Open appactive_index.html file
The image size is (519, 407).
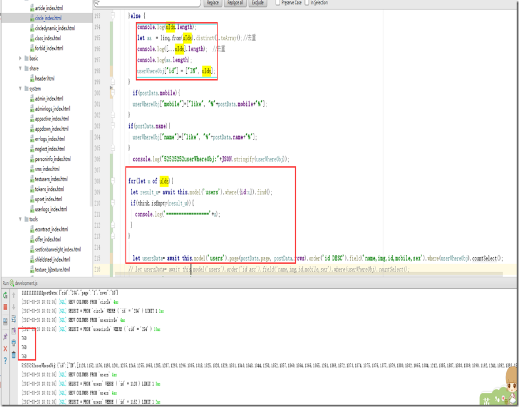point(52,118)
